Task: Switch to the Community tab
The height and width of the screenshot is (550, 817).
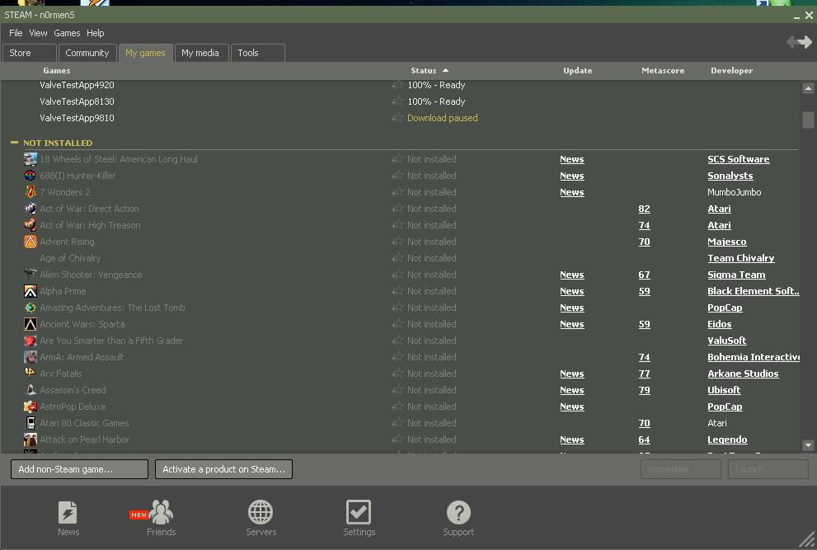Action: click(87, 53)
